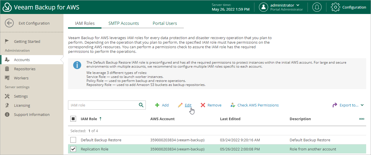
Task: Expand the administrator user dropdown
Action: tap(298, 5)
